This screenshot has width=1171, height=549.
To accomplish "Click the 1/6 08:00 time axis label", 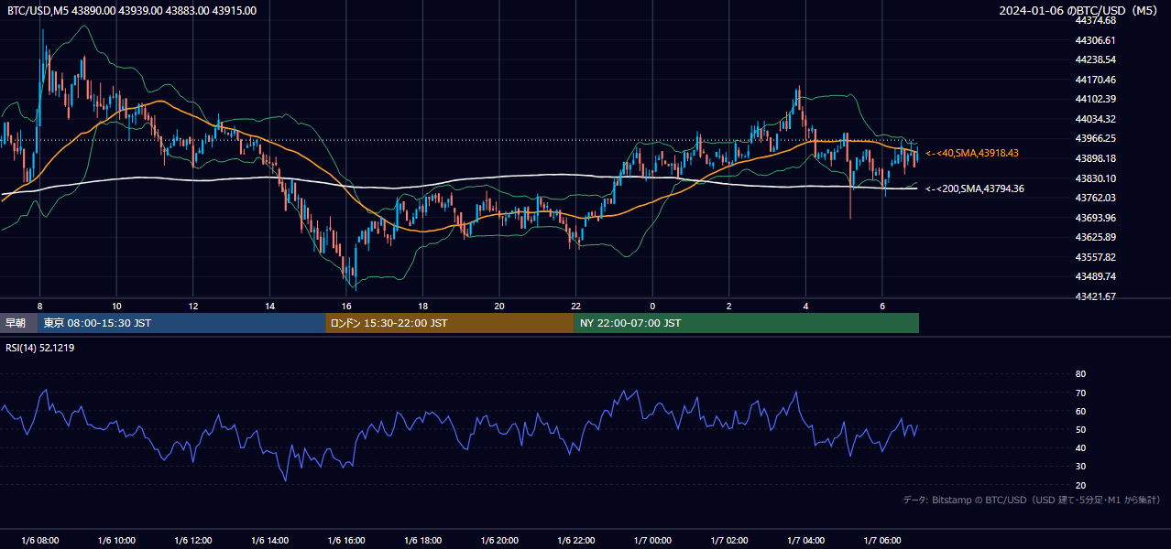I will [x=39, y=541].
